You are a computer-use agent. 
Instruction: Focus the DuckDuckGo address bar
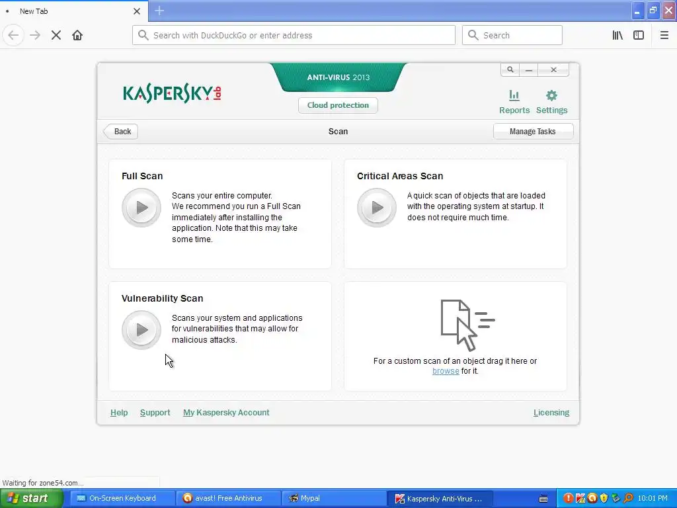[x=294, y=36]
